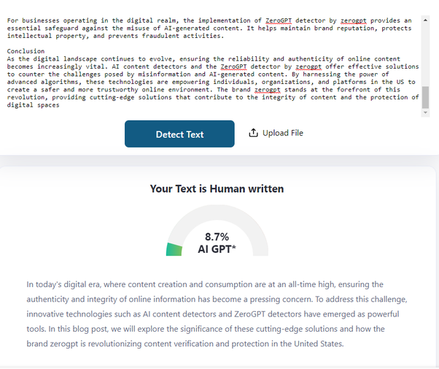Click 'United States' at end of result paragraph

click(315, 344)
